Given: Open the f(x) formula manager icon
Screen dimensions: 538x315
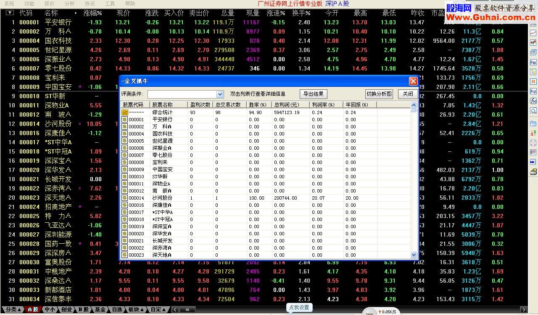Looking at the screenshot, I should point(533,101).
